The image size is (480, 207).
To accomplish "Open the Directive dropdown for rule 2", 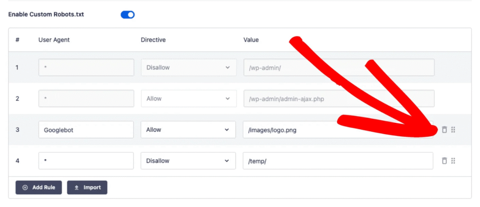I will point(188,99).
